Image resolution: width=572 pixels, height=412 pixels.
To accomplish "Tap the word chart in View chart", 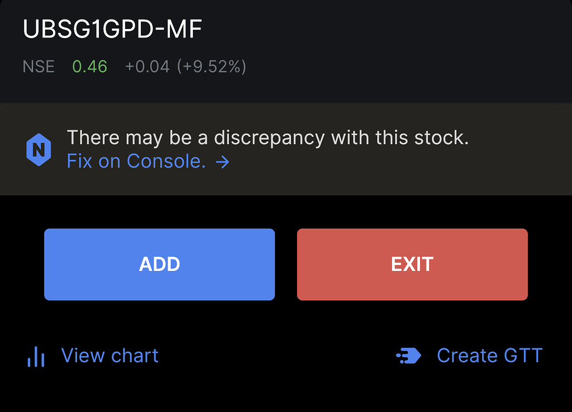I will 135,356.
